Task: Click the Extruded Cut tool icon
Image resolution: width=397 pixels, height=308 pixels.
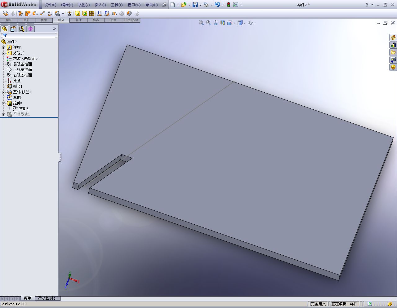Action: pos(78,13)
